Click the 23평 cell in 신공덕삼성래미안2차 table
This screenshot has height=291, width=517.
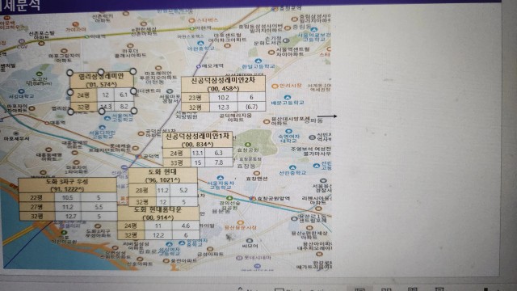coord(195,98)
